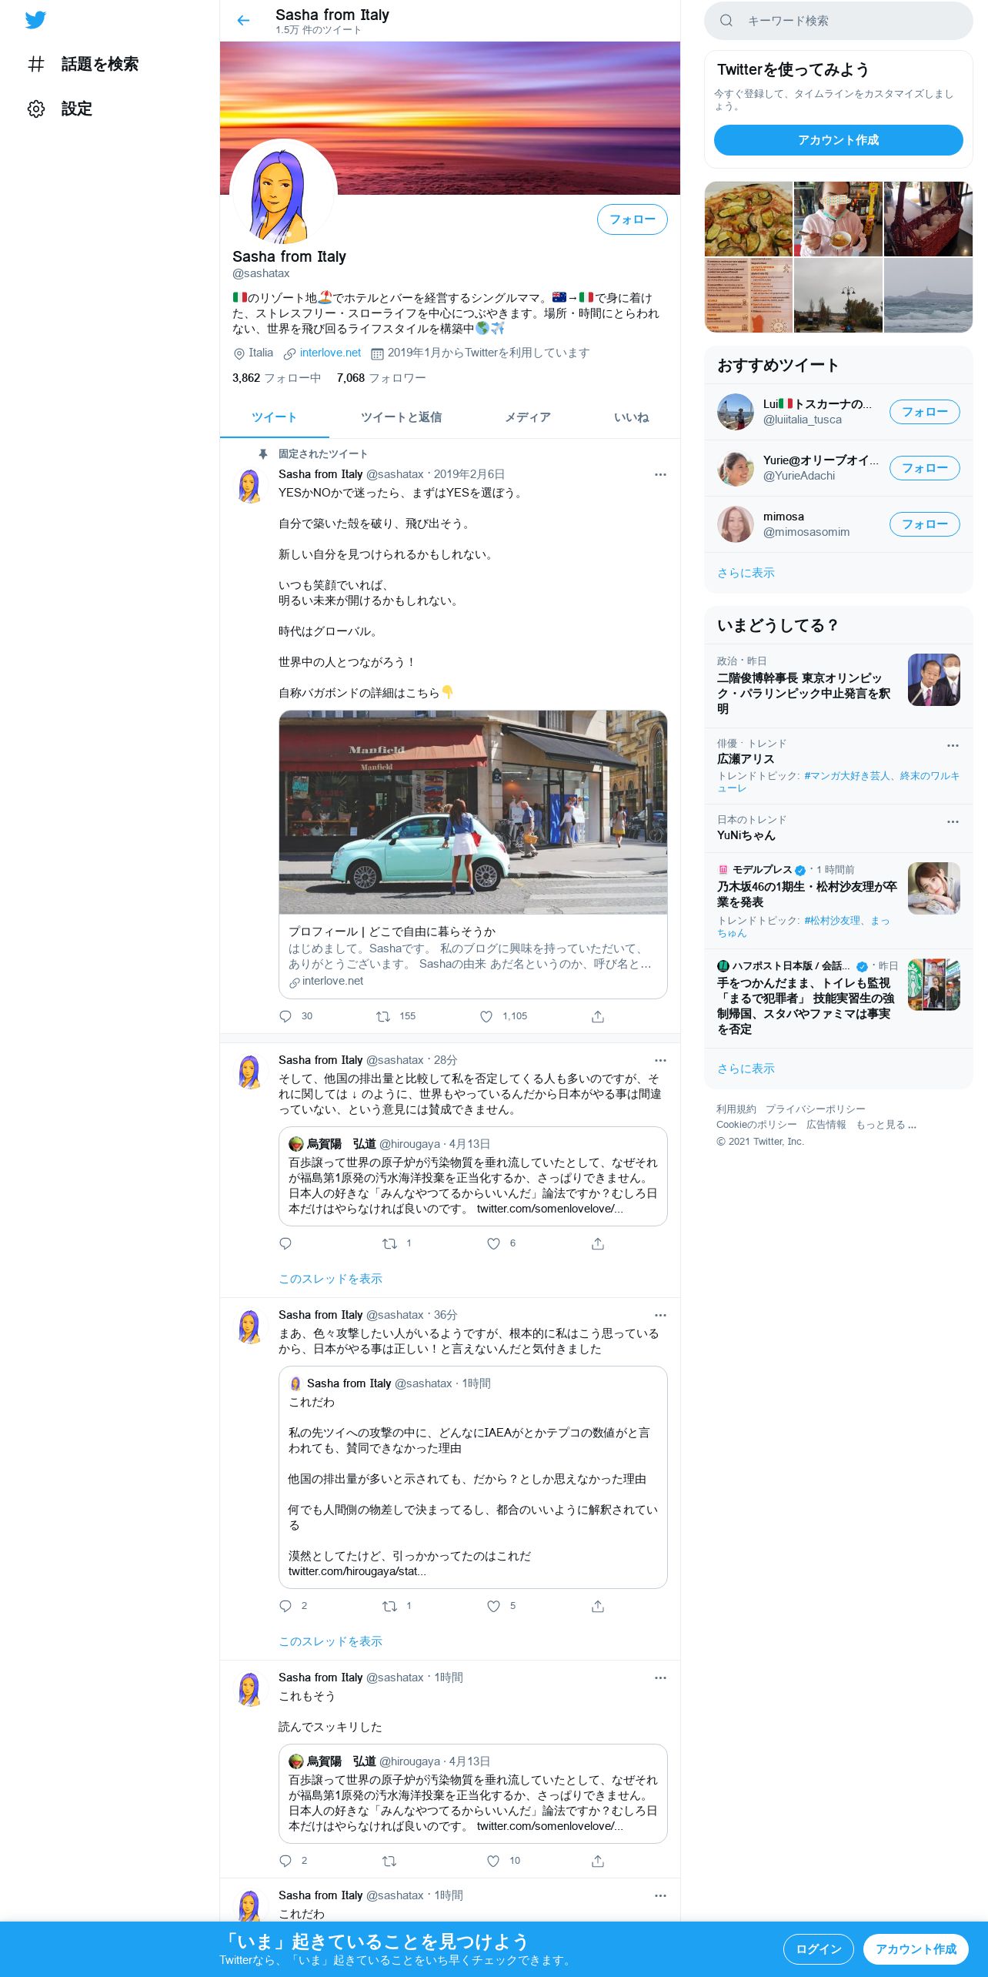
Task: Focus the キーワード検索 search field
Action: click(839, 21)
